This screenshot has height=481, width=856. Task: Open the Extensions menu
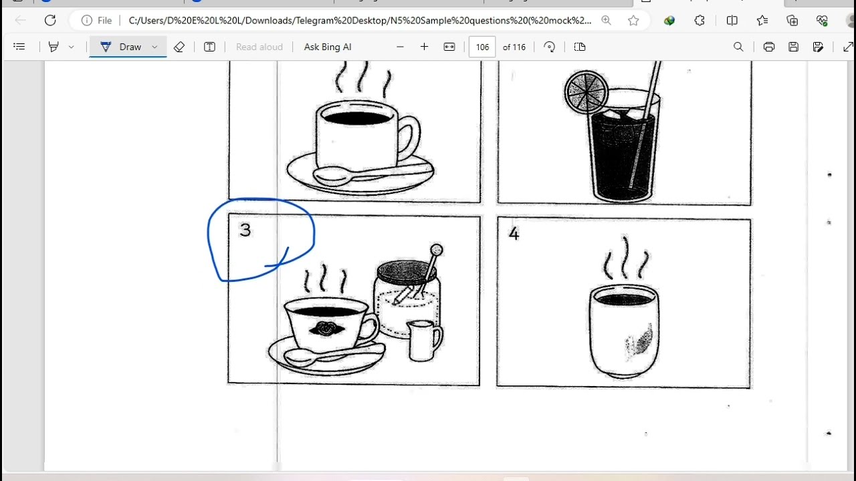[x=700, y=20]
